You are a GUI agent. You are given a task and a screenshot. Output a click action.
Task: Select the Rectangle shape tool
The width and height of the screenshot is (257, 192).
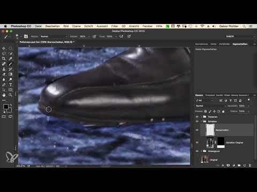click(11, 90)
